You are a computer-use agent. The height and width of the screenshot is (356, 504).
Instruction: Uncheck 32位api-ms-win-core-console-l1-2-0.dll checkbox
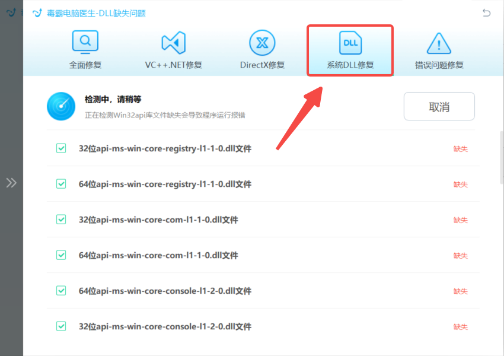[x=61, y=326]
